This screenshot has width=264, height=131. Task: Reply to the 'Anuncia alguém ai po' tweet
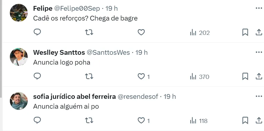click(37, 121)
